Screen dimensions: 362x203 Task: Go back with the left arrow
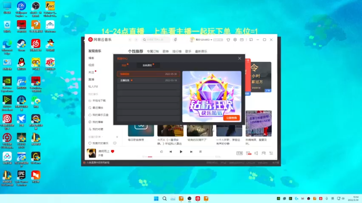(x=130, y=40)
